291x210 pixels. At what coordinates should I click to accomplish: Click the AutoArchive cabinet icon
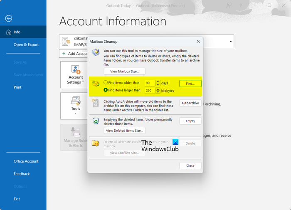[96, 103]
